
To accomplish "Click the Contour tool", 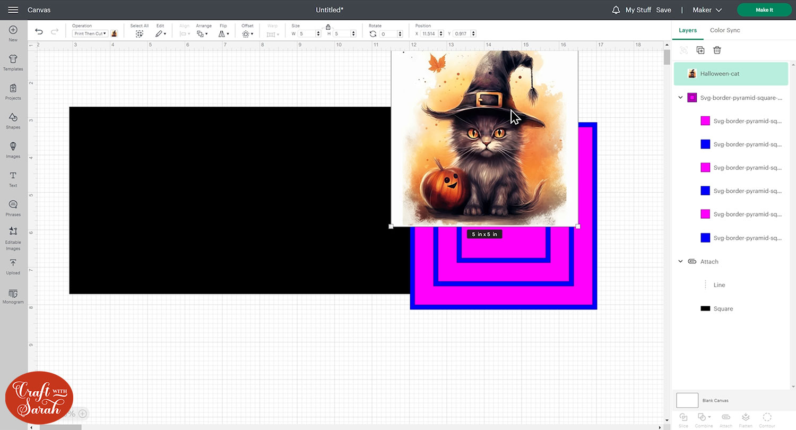I will pos(767,419).
